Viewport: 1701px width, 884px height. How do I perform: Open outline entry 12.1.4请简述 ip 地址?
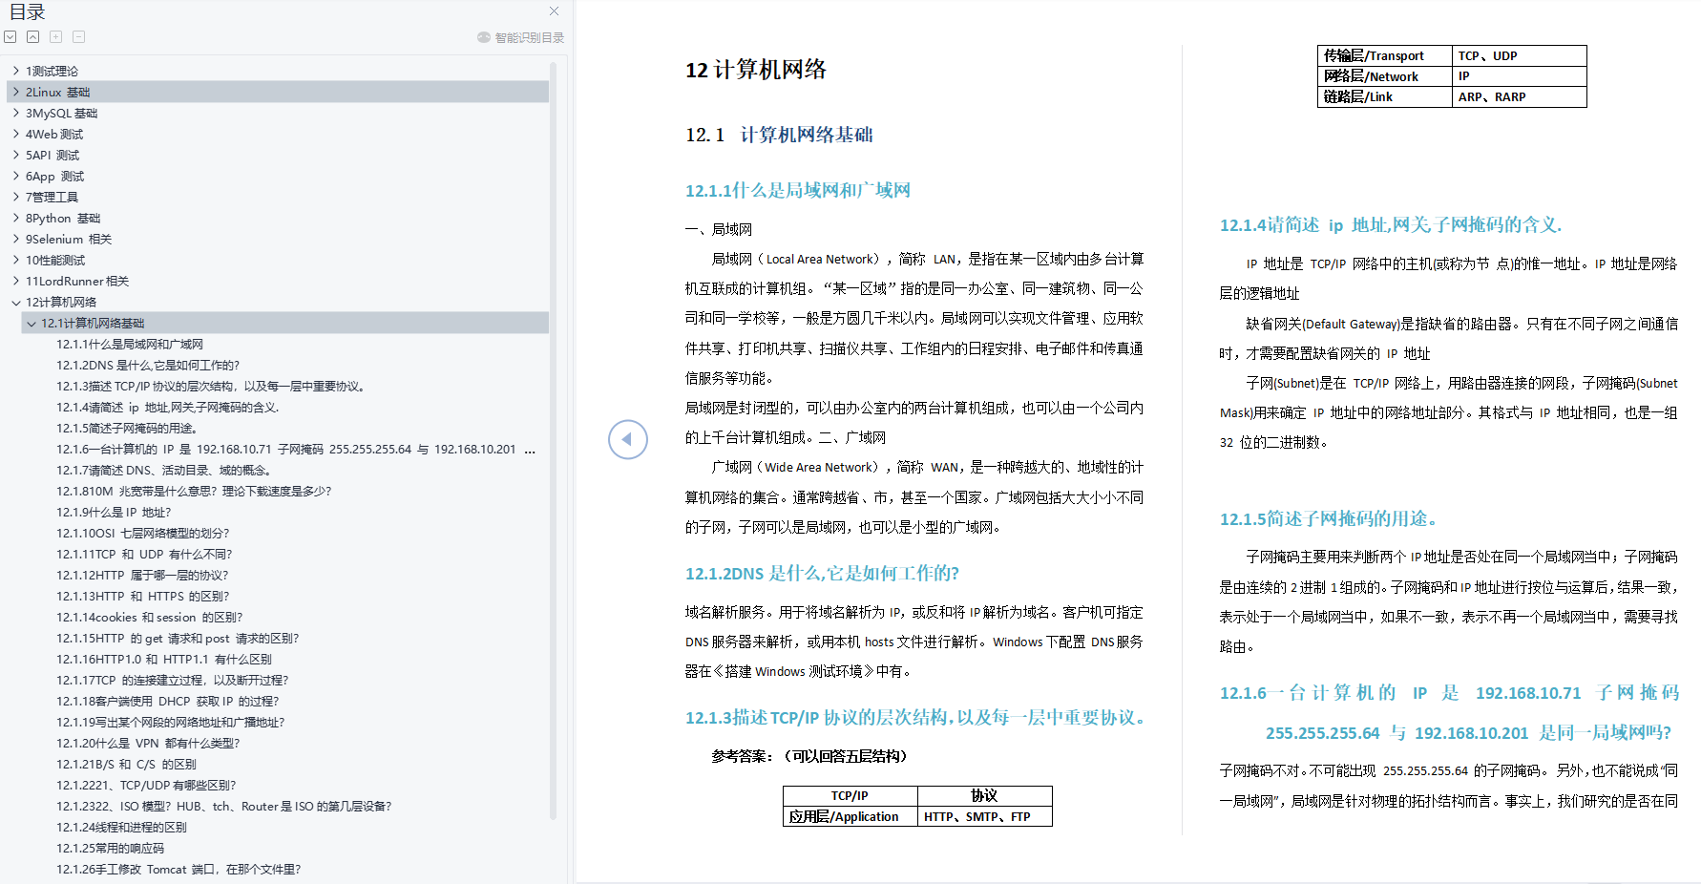pos(168,407)
